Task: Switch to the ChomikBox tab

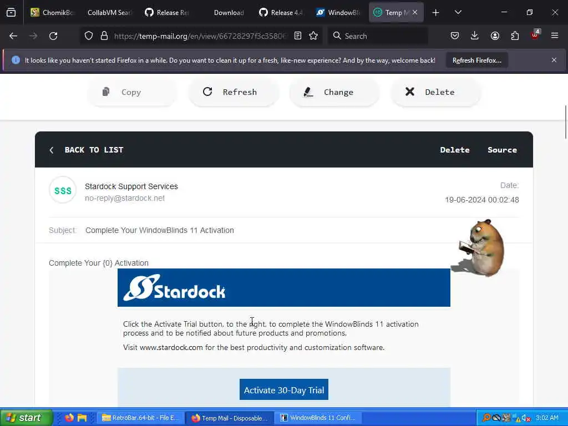Action: [53, 13]
